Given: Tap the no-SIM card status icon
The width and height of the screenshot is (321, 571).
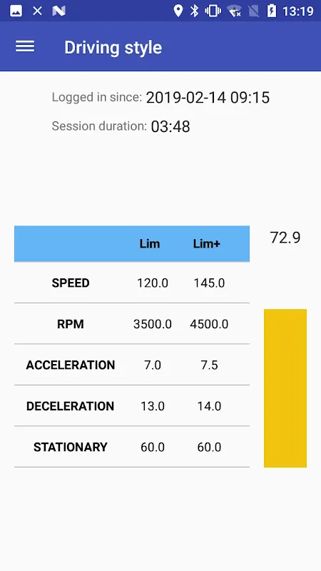Looking at the screenshot, I should click(x=254, y=11).
